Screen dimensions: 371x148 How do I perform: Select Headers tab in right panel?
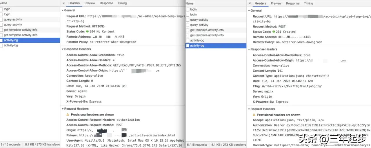[260, 3]
